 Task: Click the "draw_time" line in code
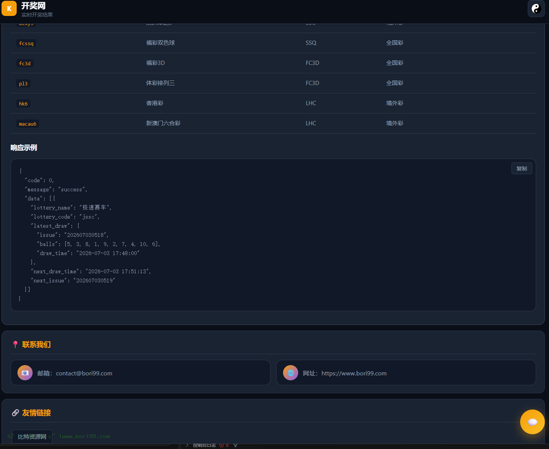[88, 253]
